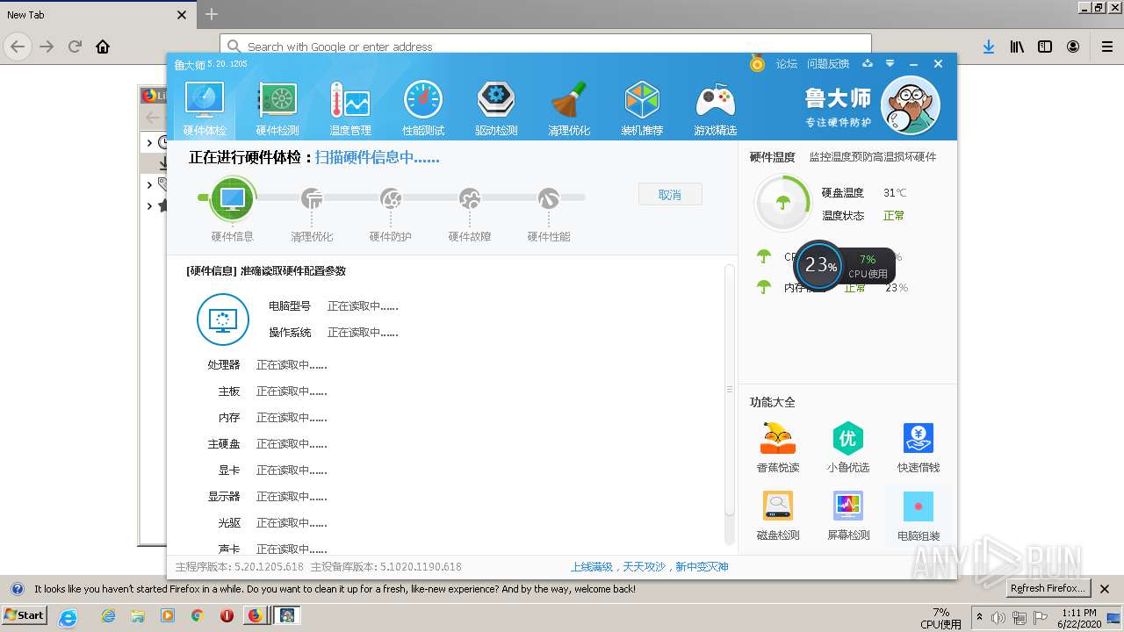Click the taskbar clock 1:11 PM
The width and height of the screenshot is (1124, 632).
[x=1078, y=613]
